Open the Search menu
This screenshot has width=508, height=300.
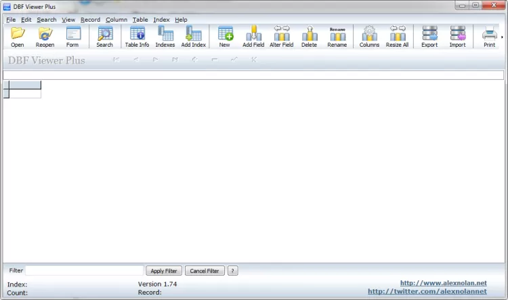pyautogui.click(x=47, y=20)
